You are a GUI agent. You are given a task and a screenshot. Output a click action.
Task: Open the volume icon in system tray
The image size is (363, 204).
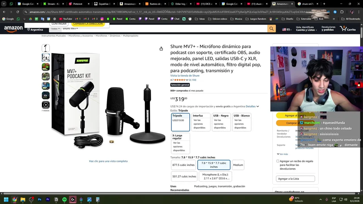(345, 199)
